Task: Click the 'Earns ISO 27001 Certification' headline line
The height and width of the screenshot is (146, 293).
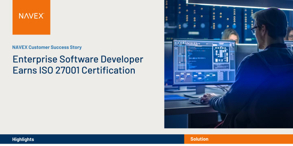Action: pos(74,71)
